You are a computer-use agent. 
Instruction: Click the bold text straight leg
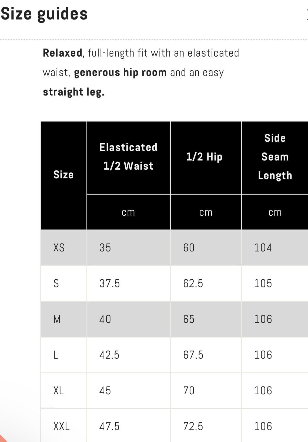(x=73, y=92)
